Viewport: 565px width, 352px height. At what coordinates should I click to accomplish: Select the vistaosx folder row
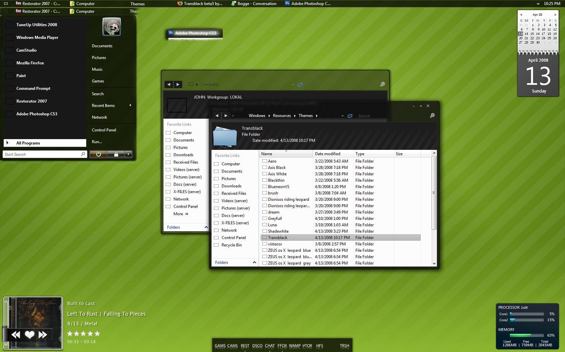[x=341, y=244]
